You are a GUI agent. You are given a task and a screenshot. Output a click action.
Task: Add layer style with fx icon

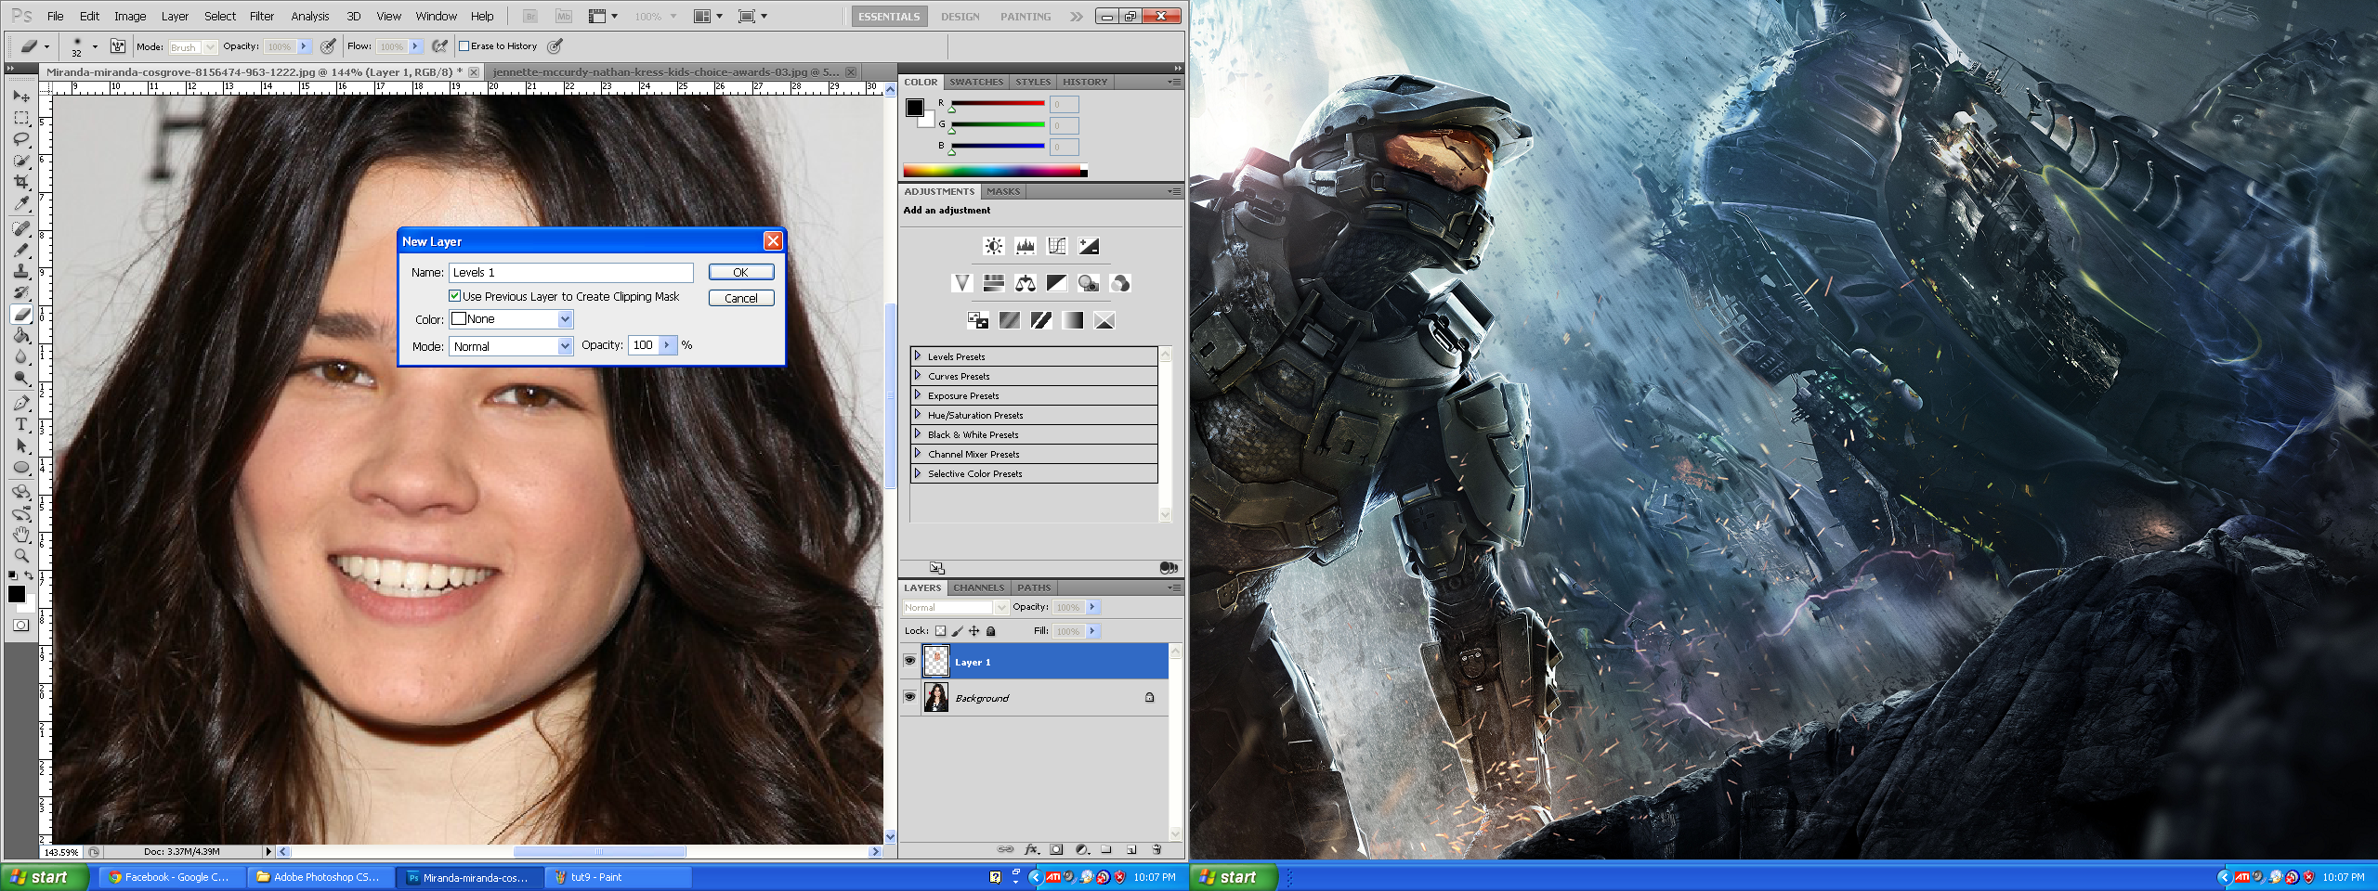tap(1031, 849)
